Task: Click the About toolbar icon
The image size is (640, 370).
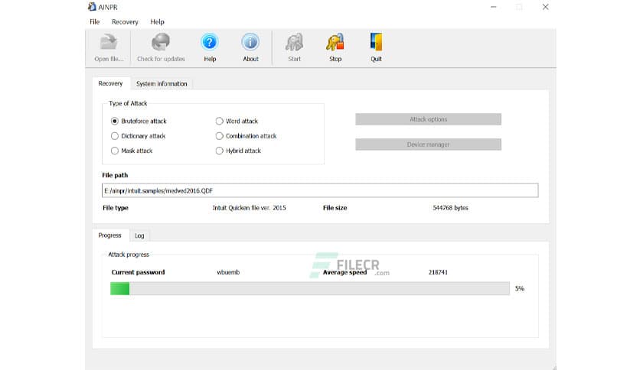Action: pyautogui.click(x=250, y=42)
